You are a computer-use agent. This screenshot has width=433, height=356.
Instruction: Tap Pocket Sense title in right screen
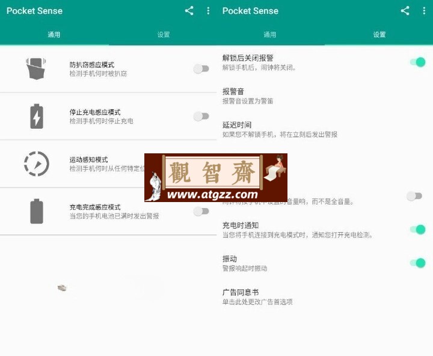click(x=250, y=11)
